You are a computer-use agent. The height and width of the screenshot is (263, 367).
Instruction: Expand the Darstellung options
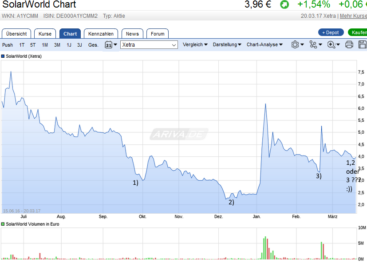[x=227, y=44]
